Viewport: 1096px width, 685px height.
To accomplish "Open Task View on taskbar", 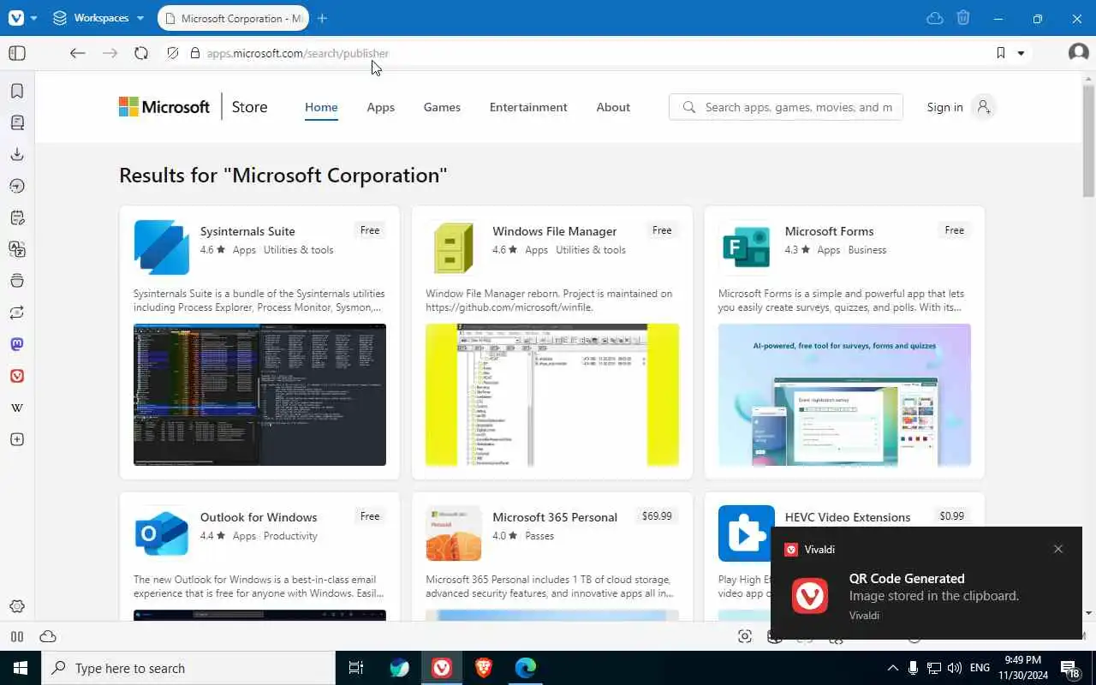I will (356, 668).
